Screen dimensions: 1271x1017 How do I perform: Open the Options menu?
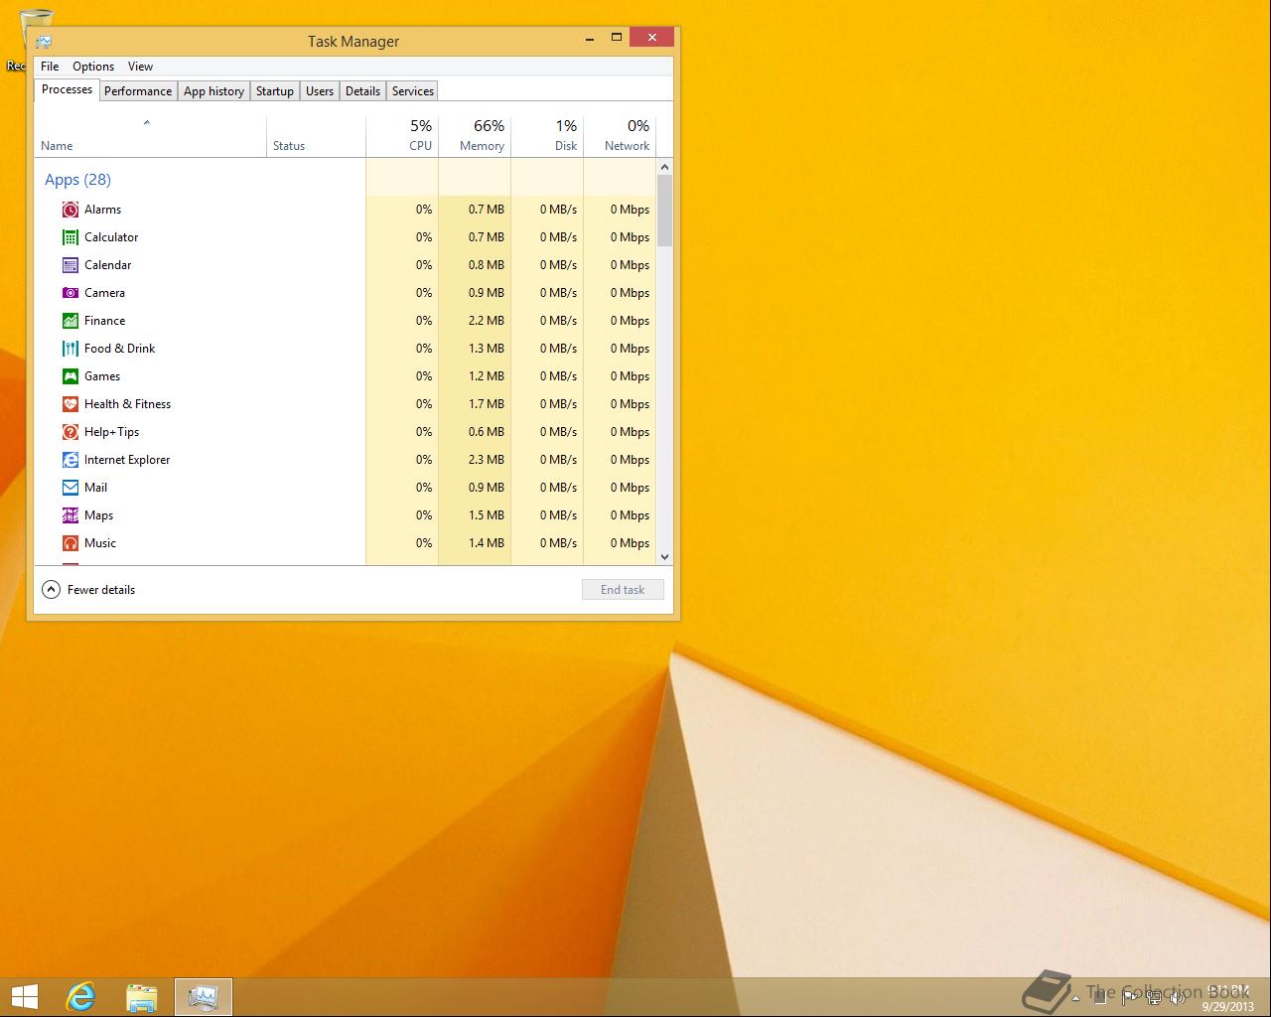(93, 67)
